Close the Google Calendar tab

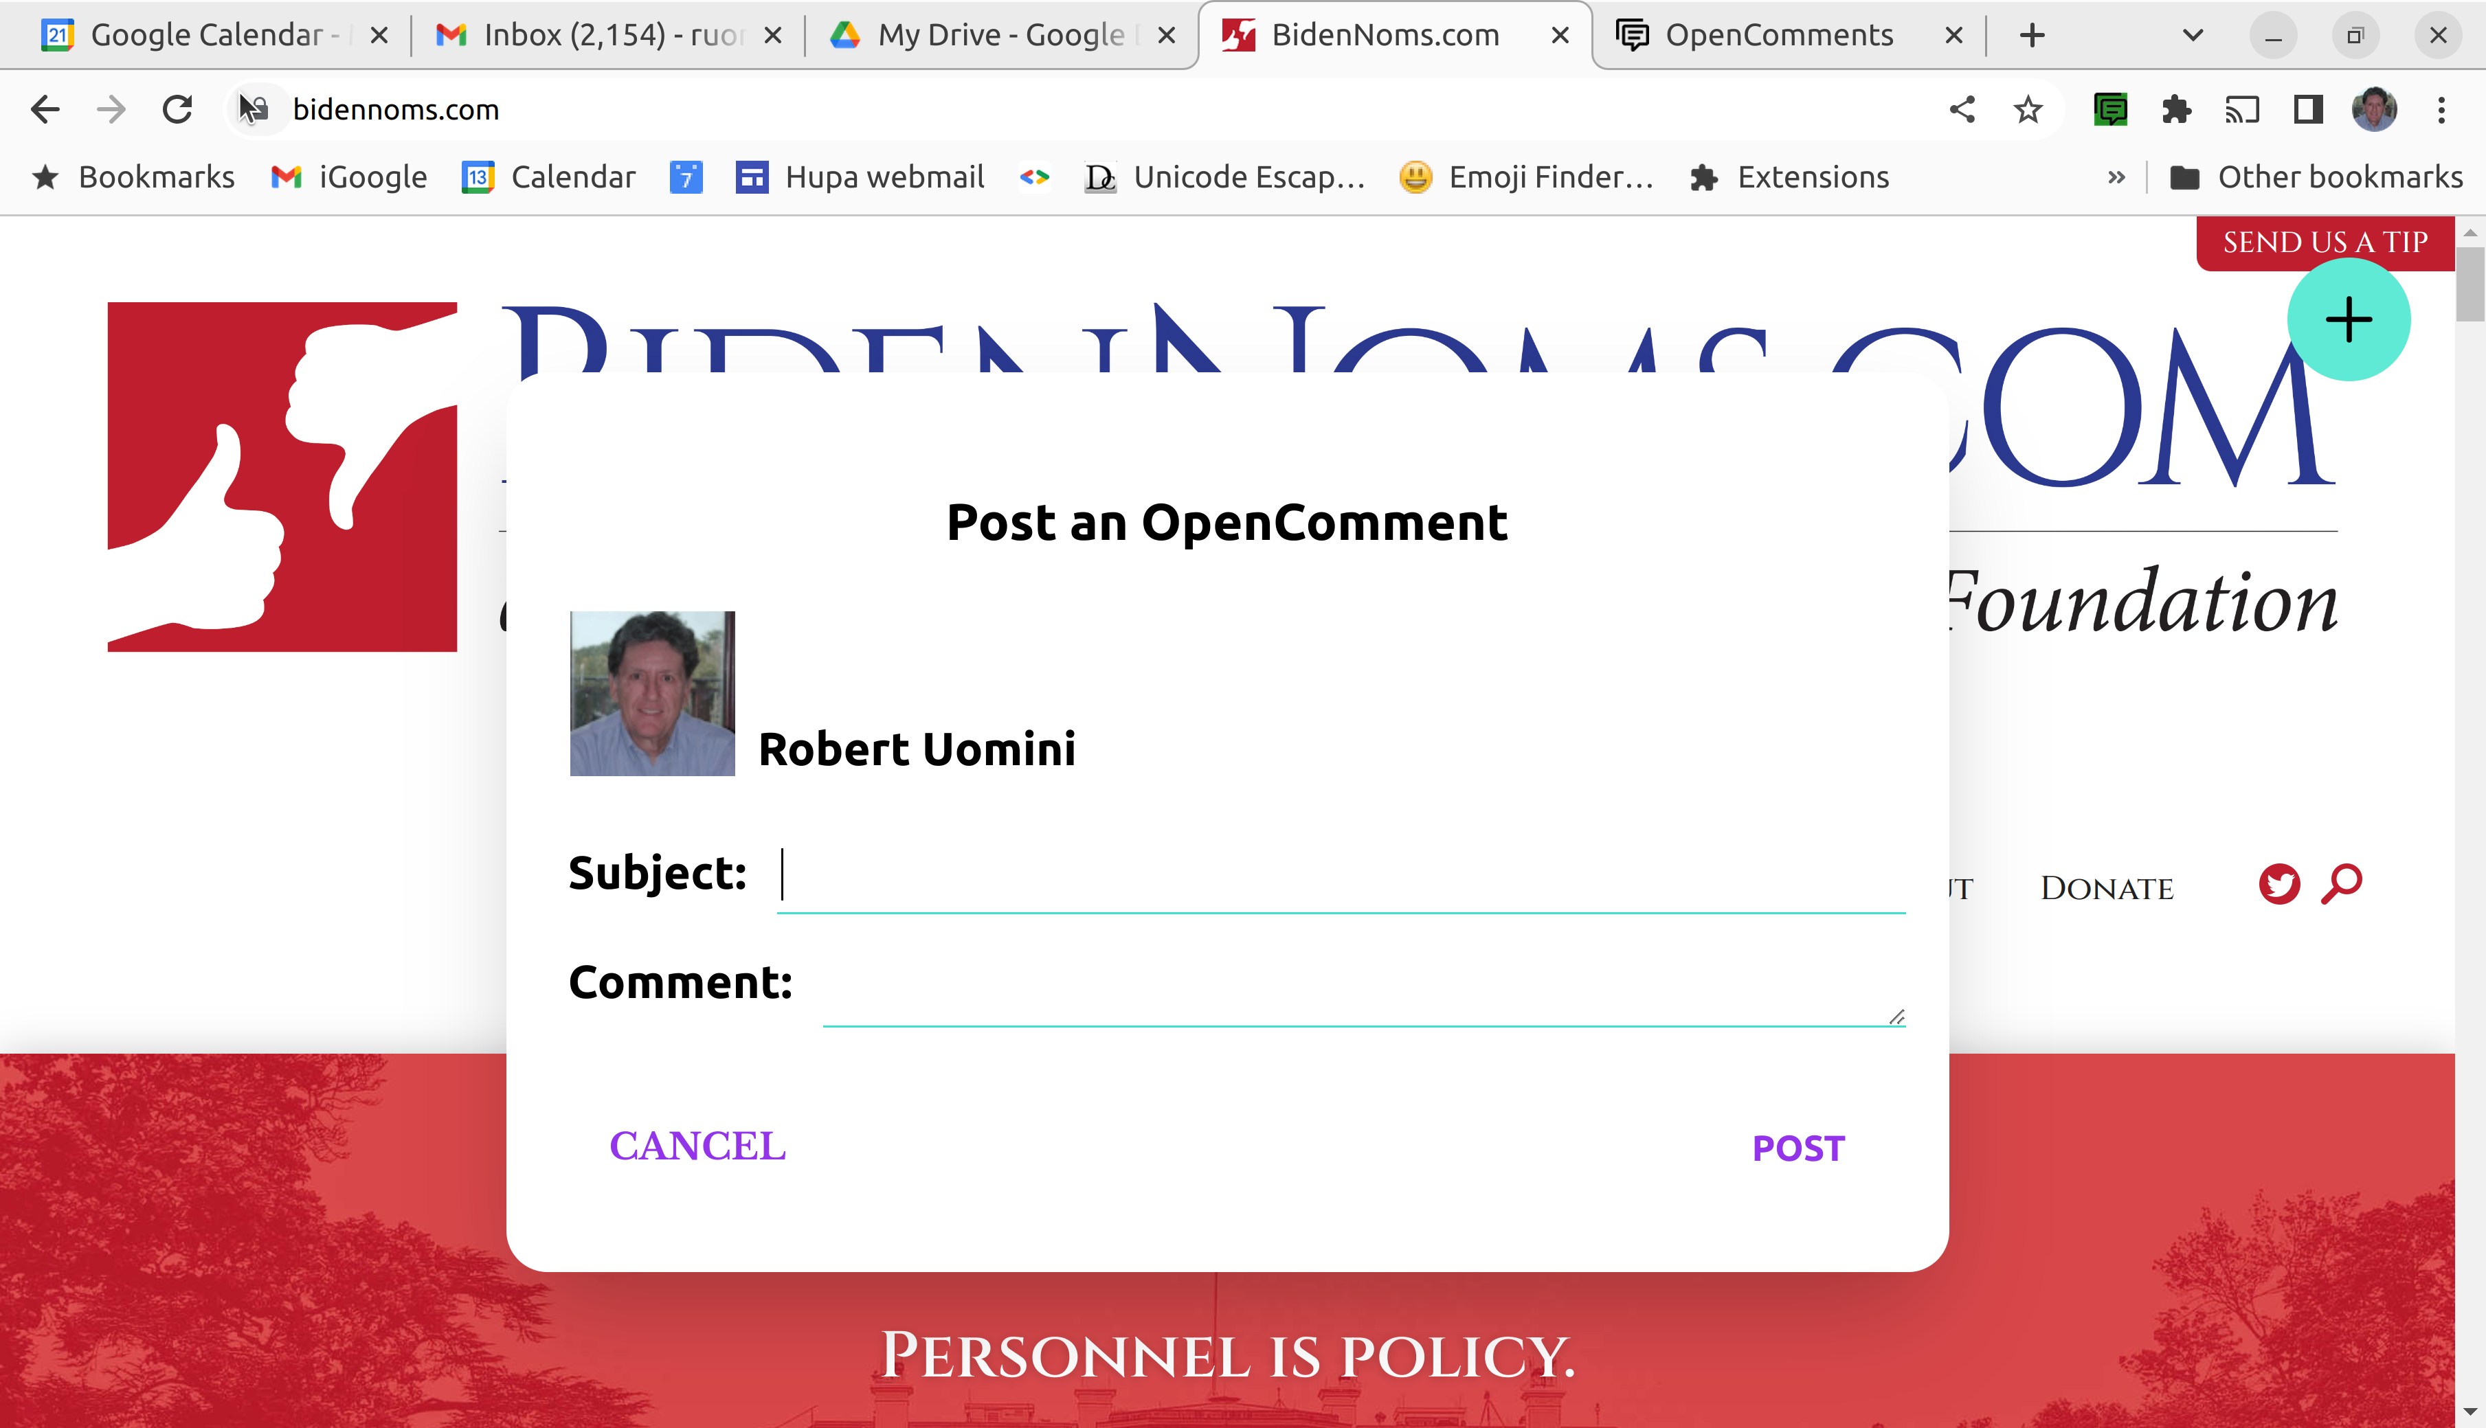(x=379, y=35)
